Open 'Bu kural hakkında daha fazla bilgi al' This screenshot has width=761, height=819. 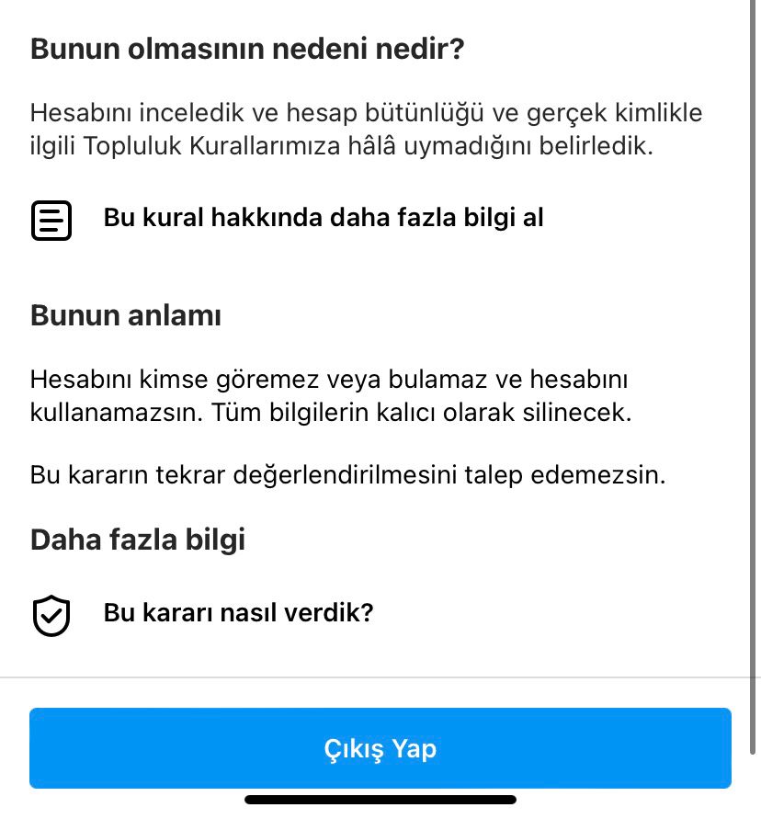324,218
